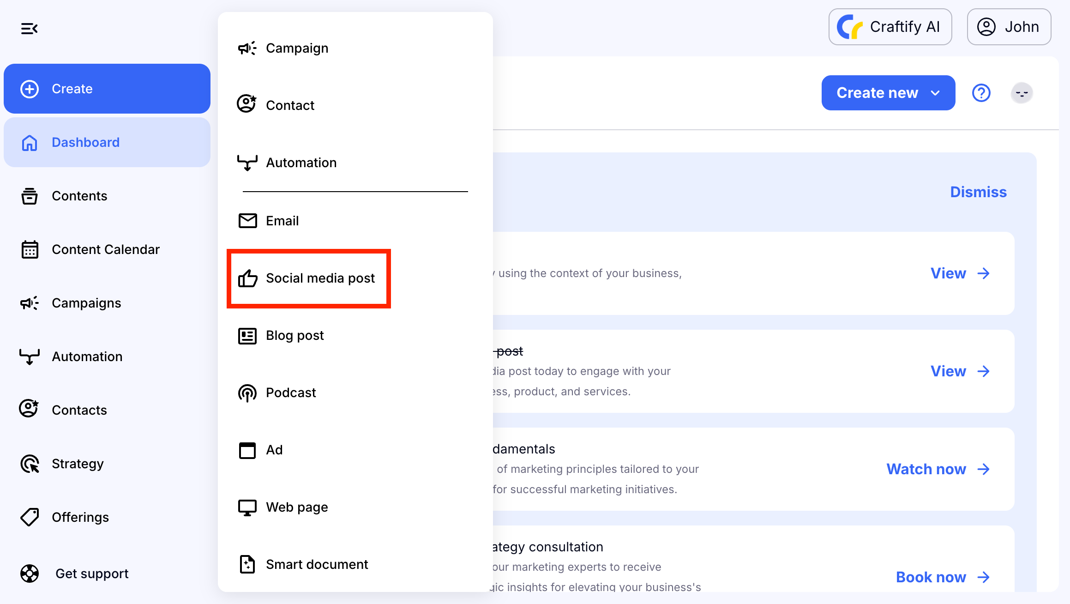Screen dimensions: 1070x604
Task: Select the Campaign option in the create menu
Action: [x=296, y=48]
